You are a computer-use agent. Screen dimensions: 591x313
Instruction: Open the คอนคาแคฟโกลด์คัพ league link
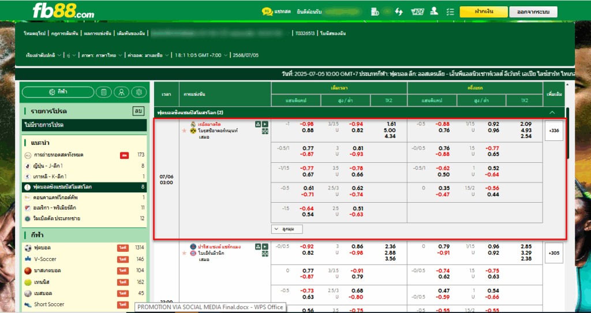(56, 198)
